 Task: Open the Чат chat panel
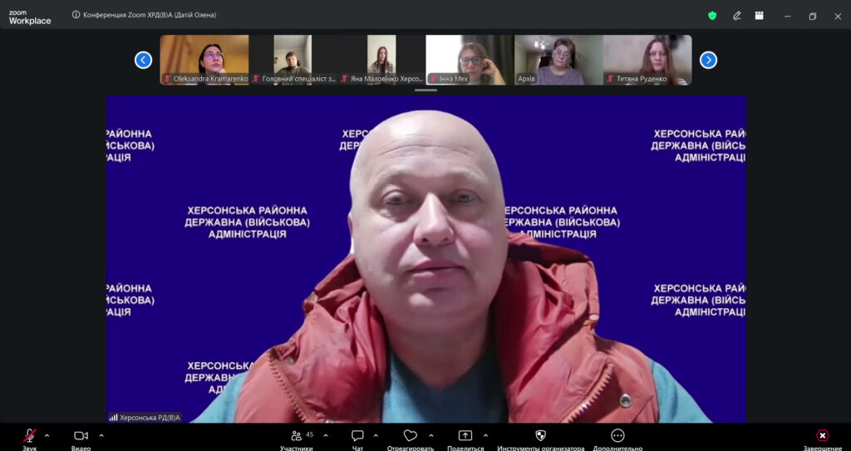[357, 438]
